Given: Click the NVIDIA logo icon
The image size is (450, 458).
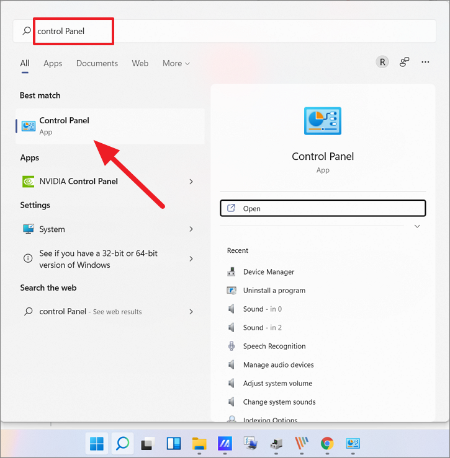Looking at the screenshot, I should [29, 182].
